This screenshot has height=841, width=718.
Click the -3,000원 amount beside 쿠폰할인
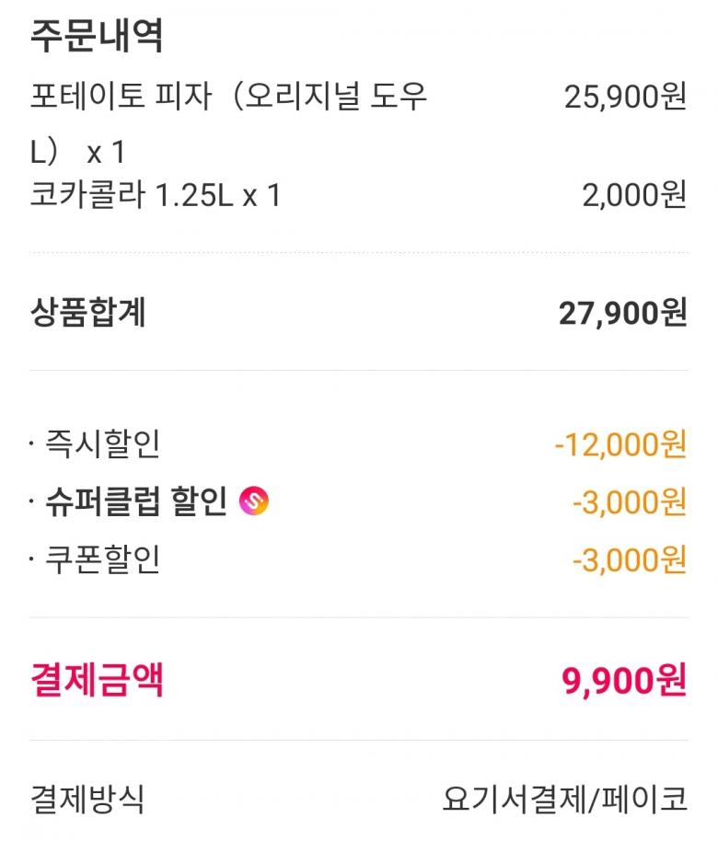(629, 559)
